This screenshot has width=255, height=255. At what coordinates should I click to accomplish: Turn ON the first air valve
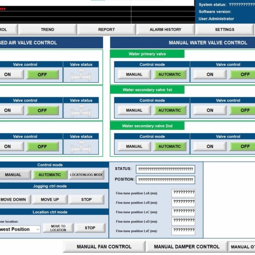(11, 75)
